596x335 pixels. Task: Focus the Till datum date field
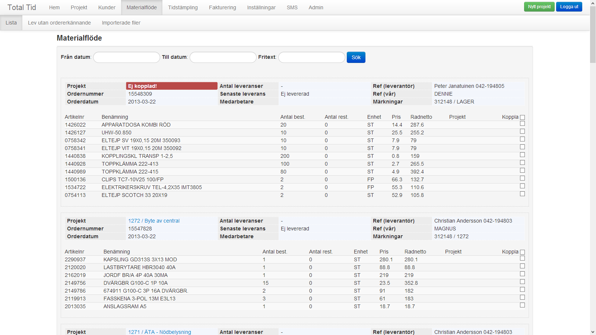(x=223, y=57)
